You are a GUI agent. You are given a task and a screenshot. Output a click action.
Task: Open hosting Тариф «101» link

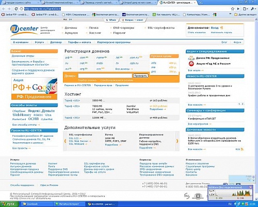(x=72, y=100)
